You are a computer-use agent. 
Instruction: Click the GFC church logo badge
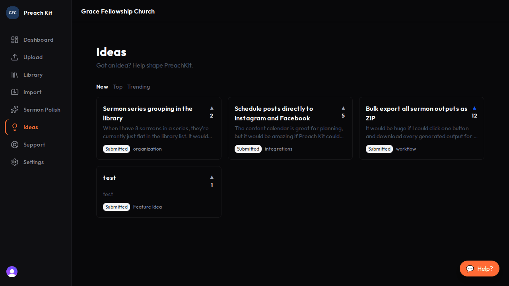pos(13,13)
